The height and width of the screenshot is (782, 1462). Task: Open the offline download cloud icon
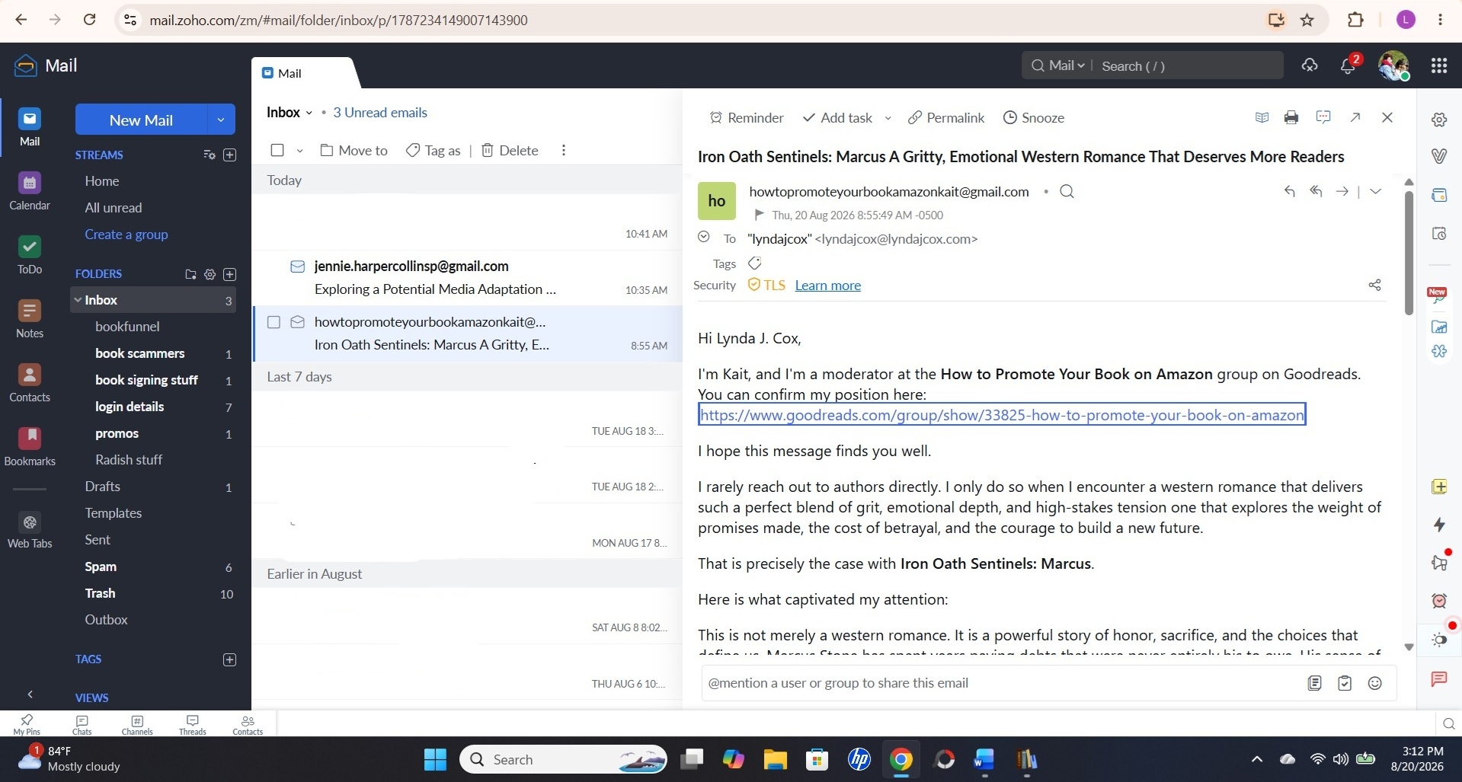pyautogui.click(x=1310, y=65)
